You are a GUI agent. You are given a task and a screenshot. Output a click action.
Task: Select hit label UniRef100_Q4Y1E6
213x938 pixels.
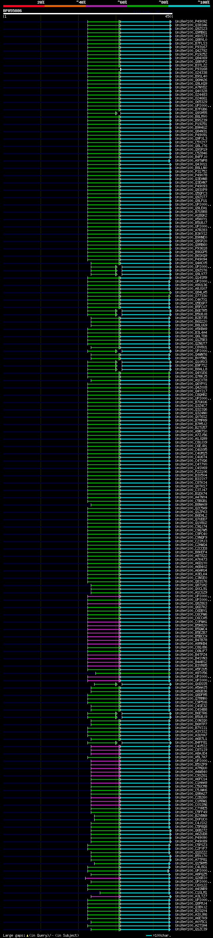(191, 373)
